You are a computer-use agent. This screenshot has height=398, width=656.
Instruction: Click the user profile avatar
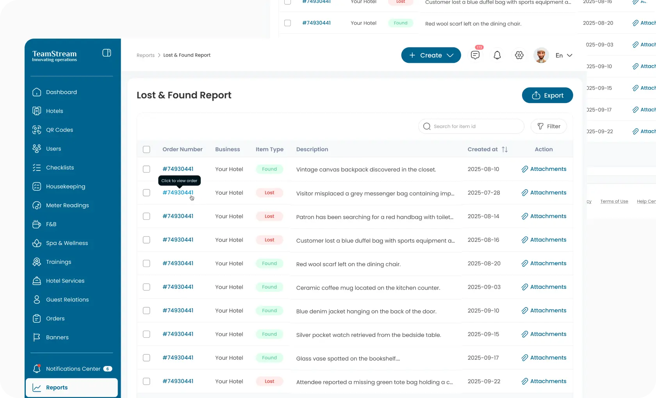click(541, 55)
